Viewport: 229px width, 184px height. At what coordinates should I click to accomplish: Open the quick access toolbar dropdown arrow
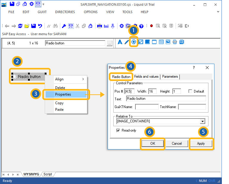(x=44, y=4)
